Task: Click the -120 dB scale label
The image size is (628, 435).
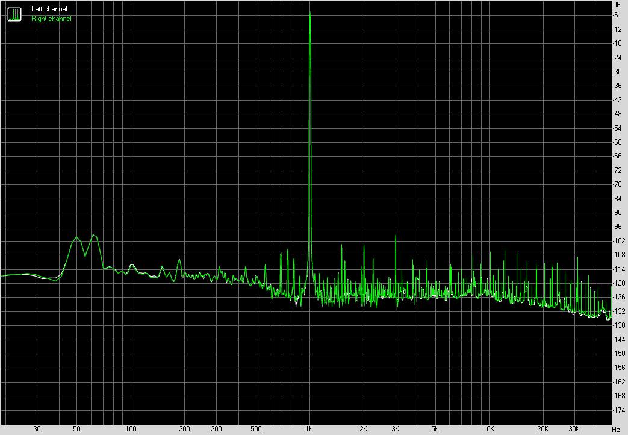Action: (617, 283)
